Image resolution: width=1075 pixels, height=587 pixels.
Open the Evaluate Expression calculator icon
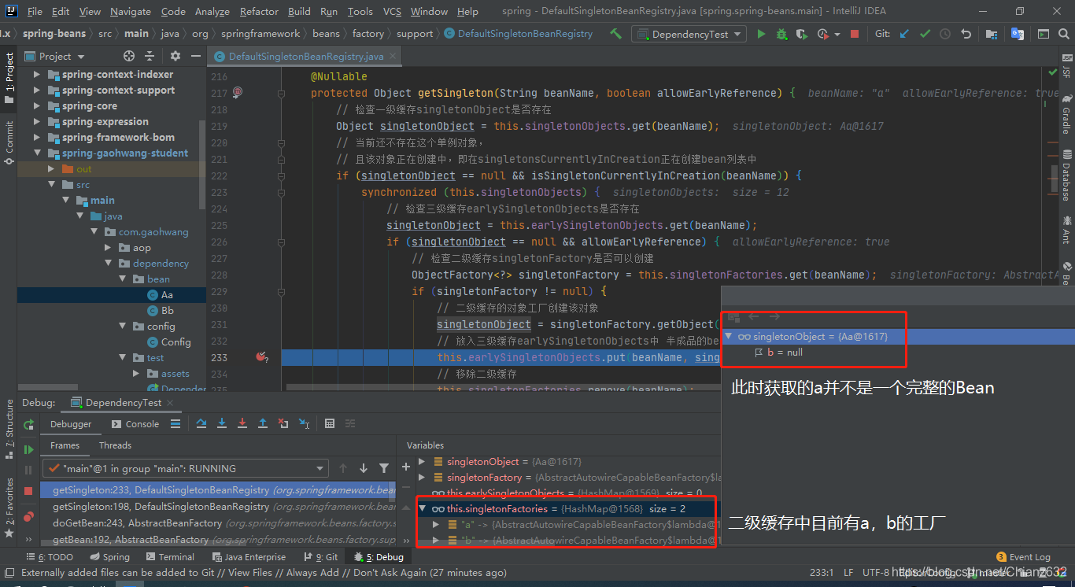[x=330, y=423]
